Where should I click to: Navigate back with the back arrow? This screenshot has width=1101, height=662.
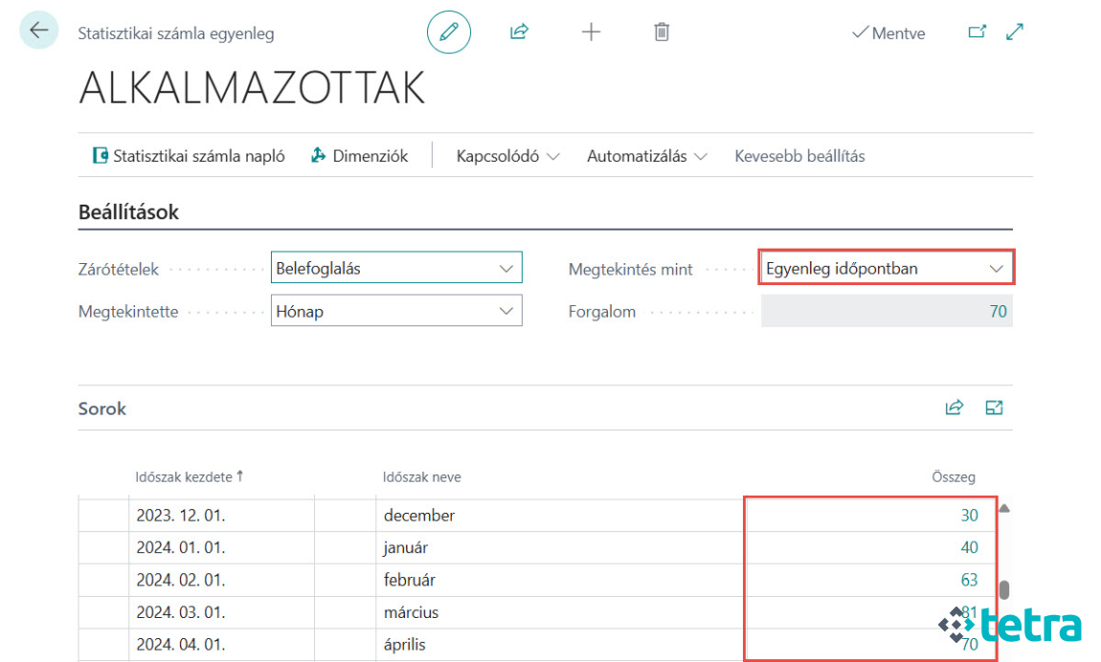38,30
